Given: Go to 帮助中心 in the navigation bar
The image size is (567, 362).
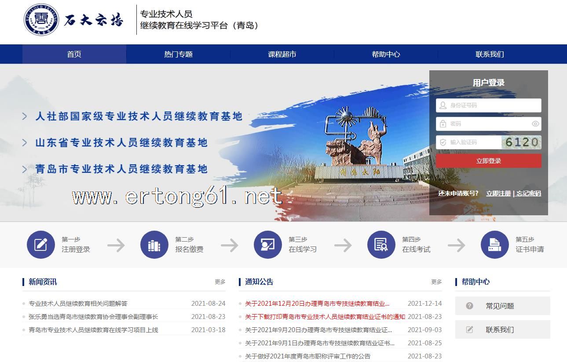Looking at the screenshot, I should coord(386,54).
